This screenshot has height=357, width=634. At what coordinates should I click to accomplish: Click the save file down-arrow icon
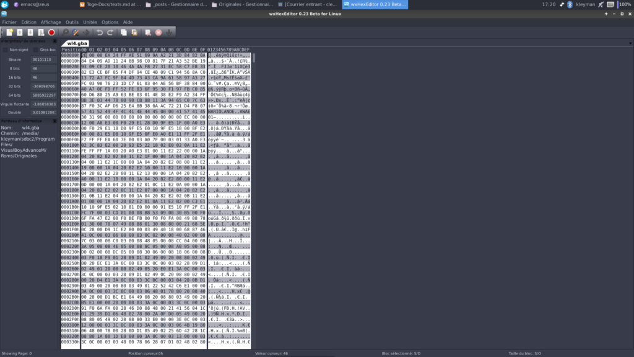coord(30,32)
